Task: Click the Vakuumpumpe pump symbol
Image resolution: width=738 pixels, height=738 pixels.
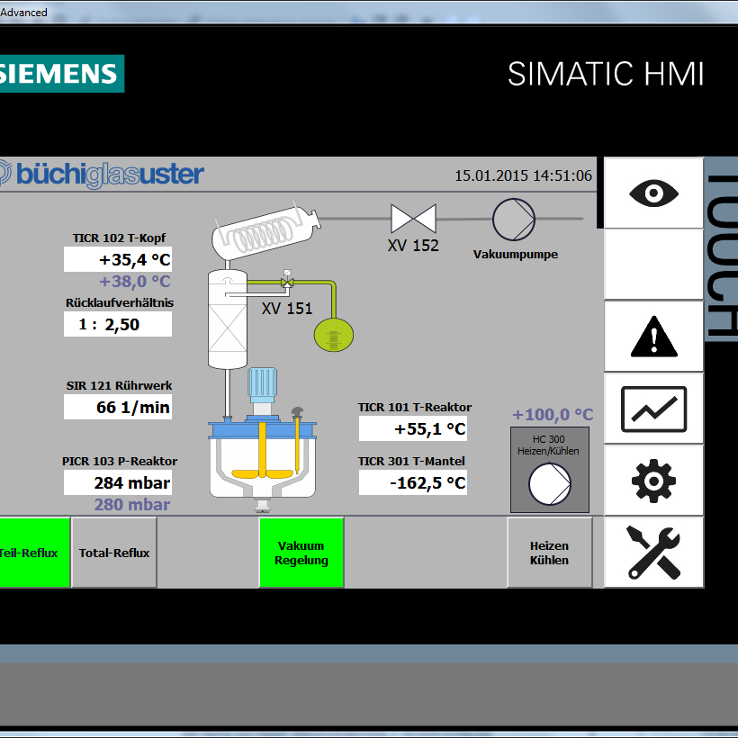Action: click(x=514, y=218)
